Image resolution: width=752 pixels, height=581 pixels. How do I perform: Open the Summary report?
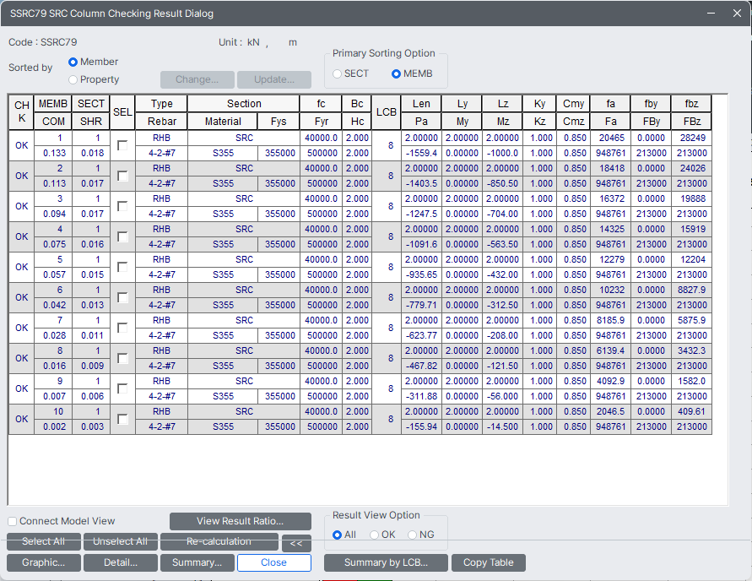click(x=197, y=562)
